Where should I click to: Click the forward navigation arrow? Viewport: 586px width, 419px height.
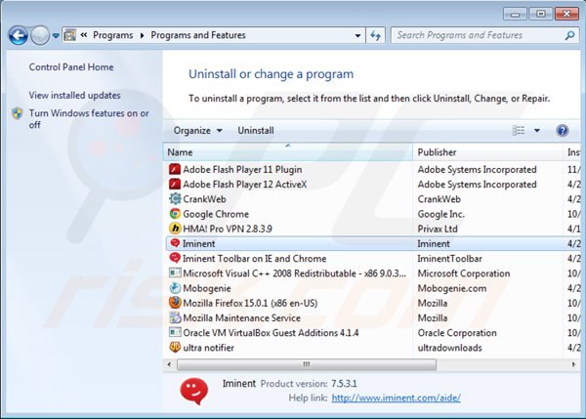tap(40, 36)
